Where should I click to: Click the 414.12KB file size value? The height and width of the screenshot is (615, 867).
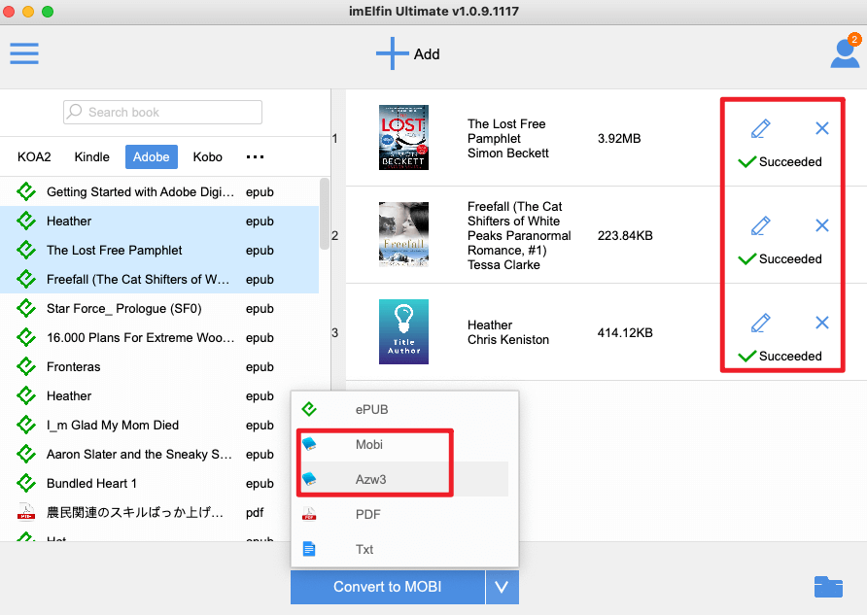coord(625,332)
